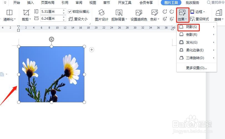Open the 效果 effects button
The image size is (225, 139).
pos(182,15)
